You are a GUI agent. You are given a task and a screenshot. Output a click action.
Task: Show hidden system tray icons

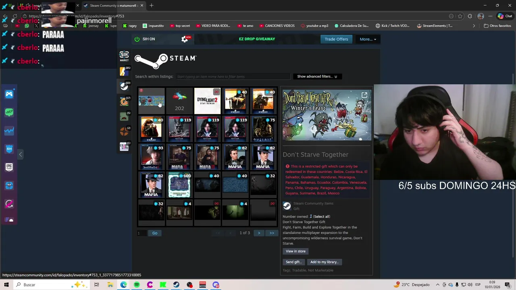(x=437, y=285)
